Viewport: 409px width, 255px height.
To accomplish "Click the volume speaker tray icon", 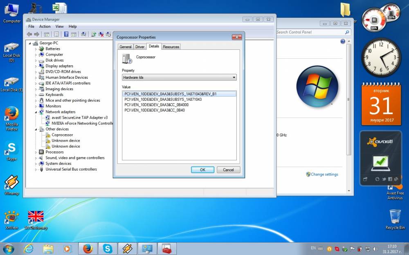I will point(375,249).
